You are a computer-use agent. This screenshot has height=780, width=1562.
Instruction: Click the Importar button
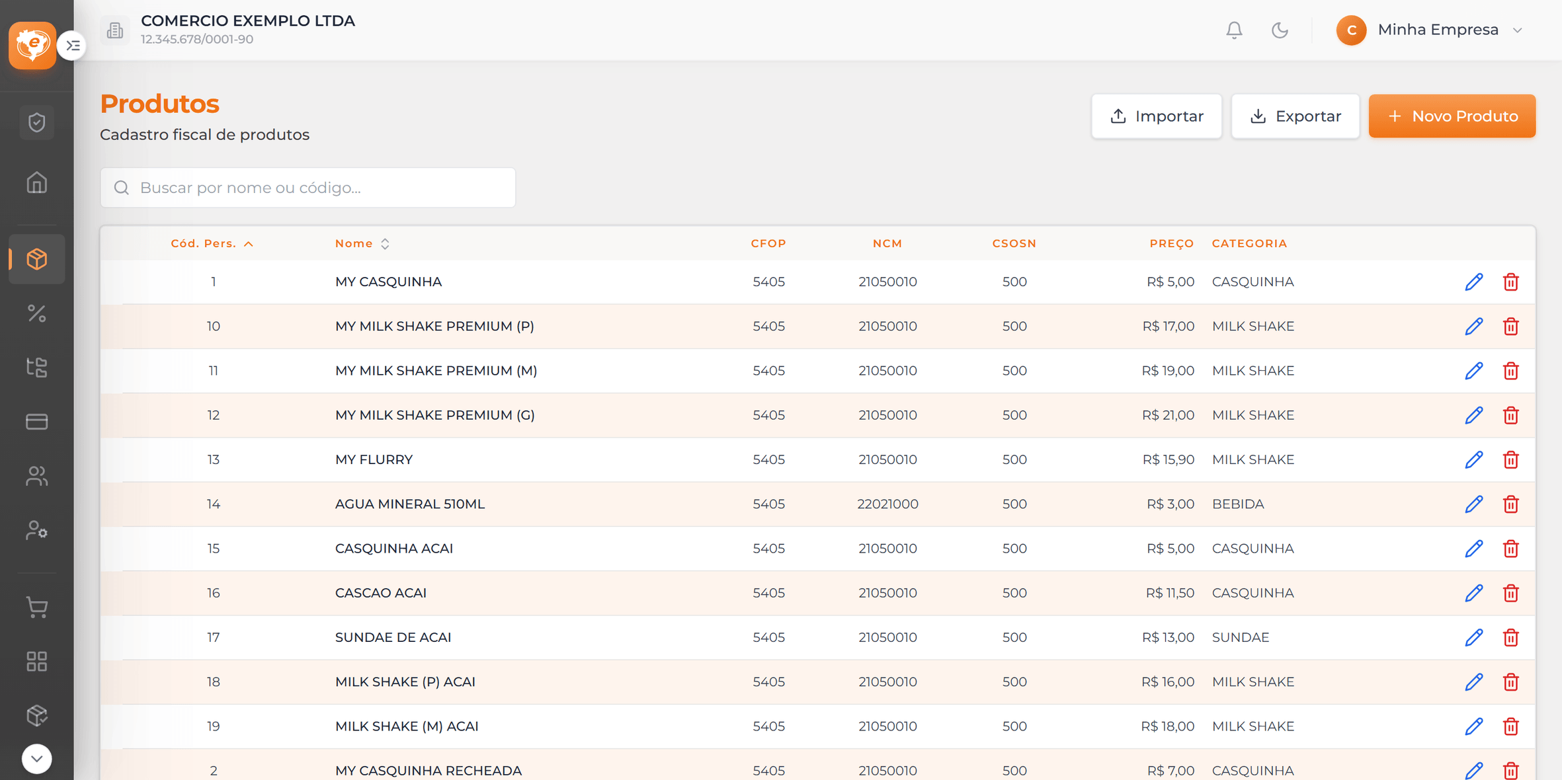tap(1157, 116)
